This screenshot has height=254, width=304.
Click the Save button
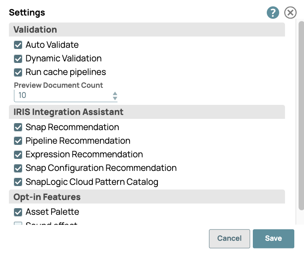[x=273, y=238]
